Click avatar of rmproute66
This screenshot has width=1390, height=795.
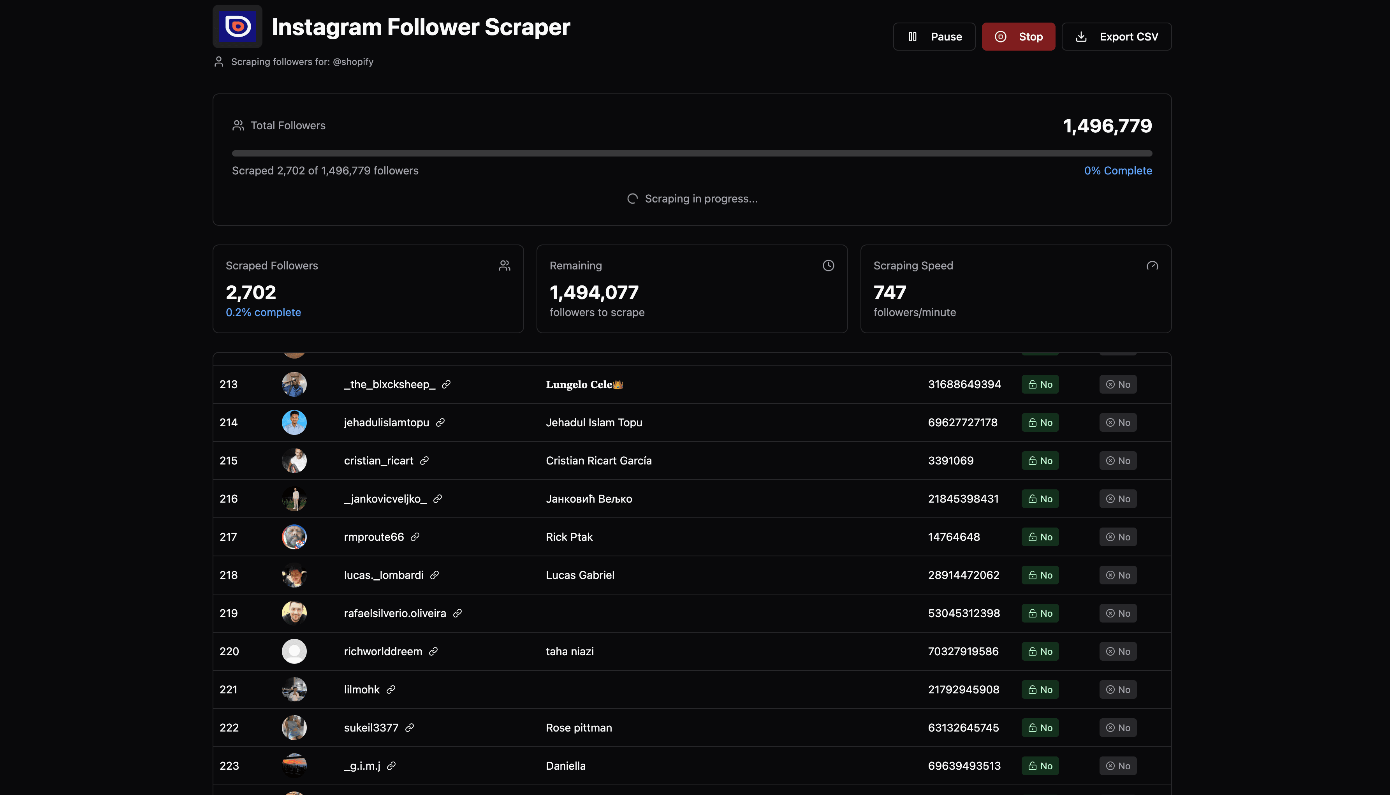click(x=294, y=537)
